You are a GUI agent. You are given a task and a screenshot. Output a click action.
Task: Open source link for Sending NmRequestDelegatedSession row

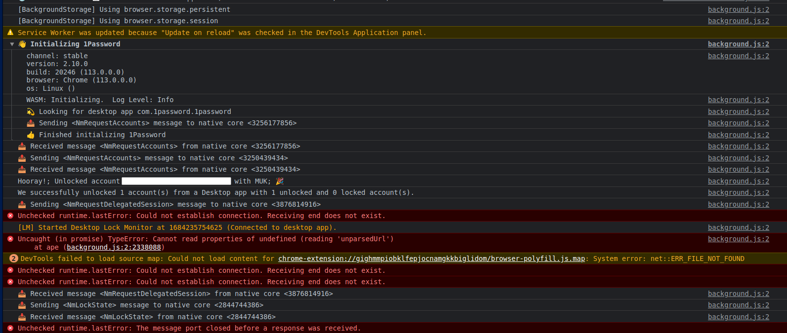738,204
